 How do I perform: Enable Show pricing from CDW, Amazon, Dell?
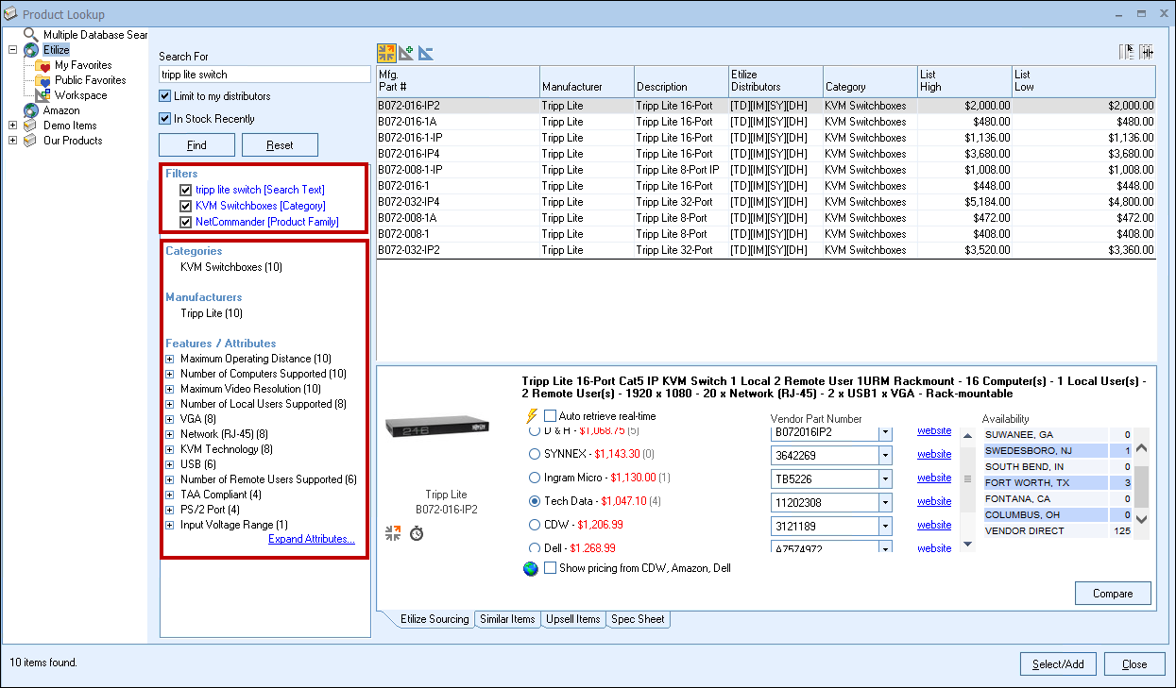[551, 568]
